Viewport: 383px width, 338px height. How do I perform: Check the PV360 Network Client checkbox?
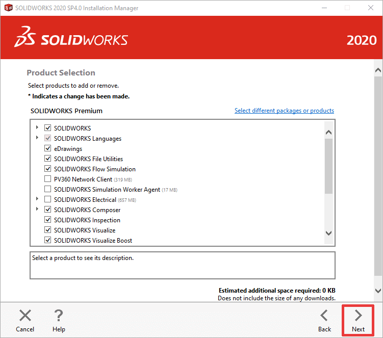point(47,179)
